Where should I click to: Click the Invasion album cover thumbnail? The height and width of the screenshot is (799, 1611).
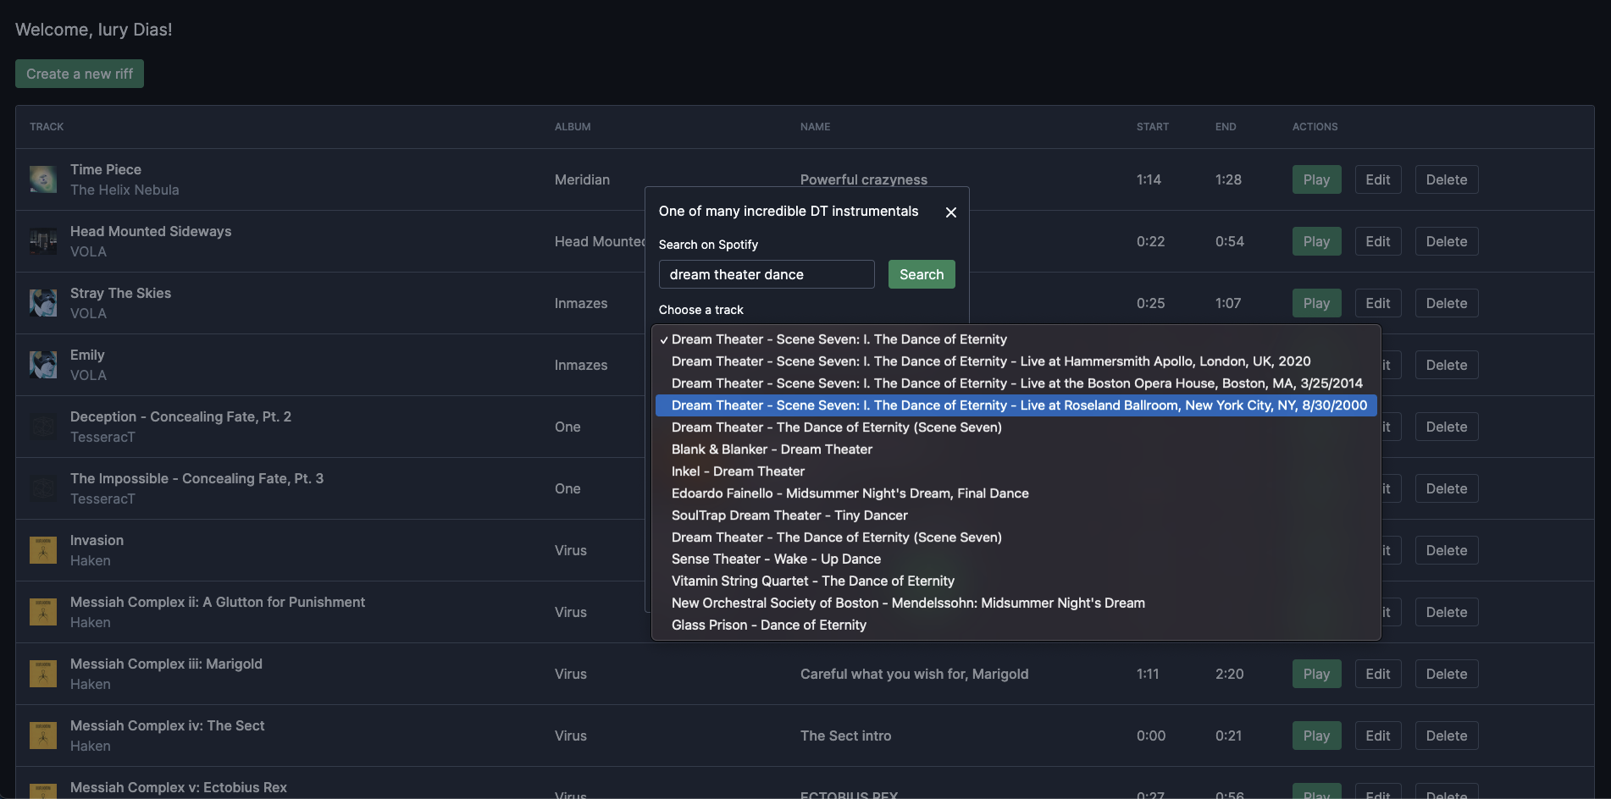[x=43, y=550]
